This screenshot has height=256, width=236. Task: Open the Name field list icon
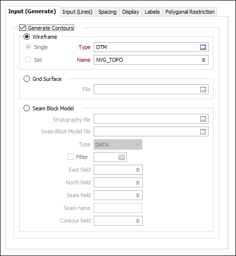pyautogui.click(x=204, y=60)
